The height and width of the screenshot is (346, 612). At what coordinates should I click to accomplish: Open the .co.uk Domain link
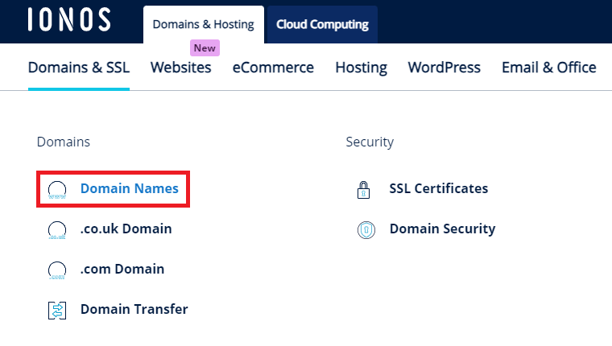click(126, 229)
